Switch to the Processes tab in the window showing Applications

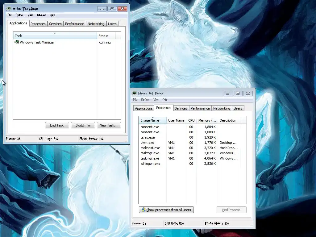click(38, 24)
